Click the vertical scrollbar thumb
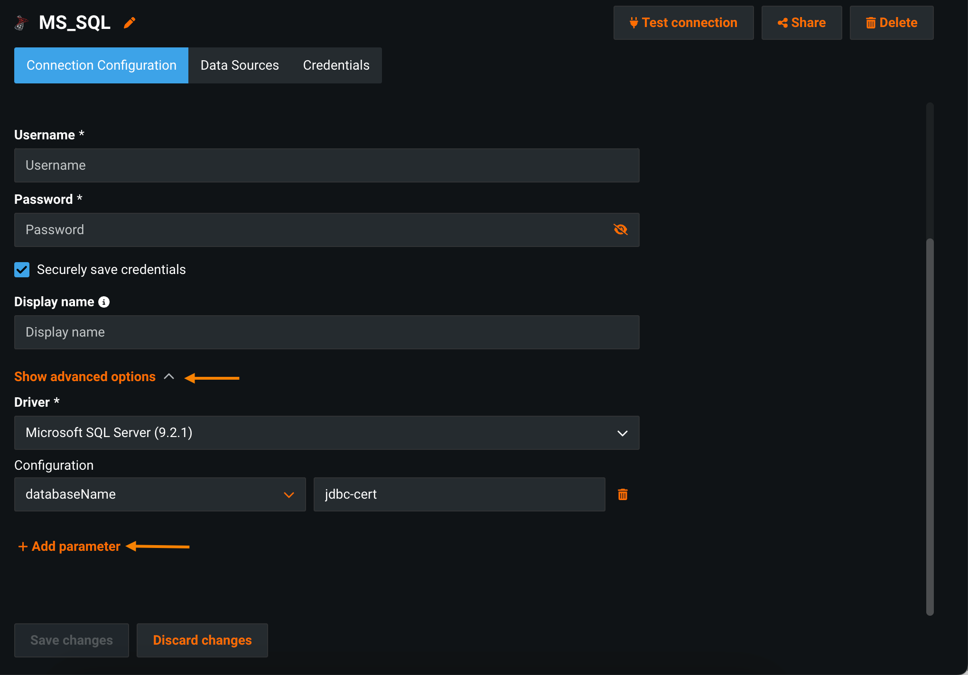968x675 pixels. click(x=930, y=427)
